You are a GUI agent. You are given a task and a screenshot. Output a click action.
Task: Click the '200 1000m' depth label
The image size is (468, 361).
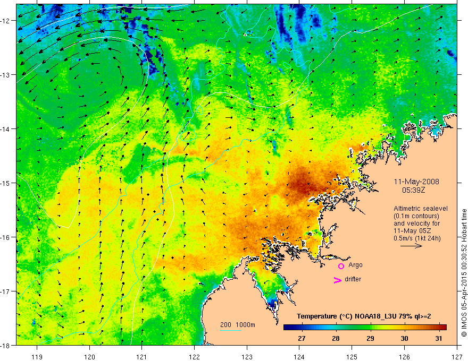[x=238, y=325]
